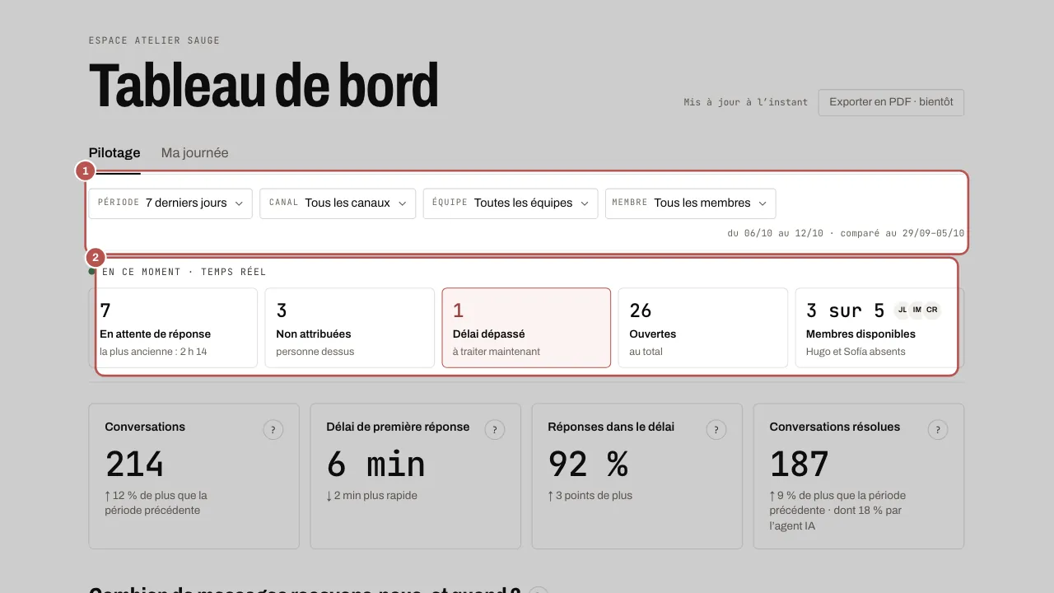
Task: Expand the Équipe Toutes les équipes dropdown
Action: click(x=511, y=203)
